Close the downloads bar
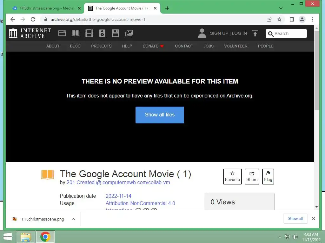The height and width of the screenshot is (243, 325). coord(313,219)
